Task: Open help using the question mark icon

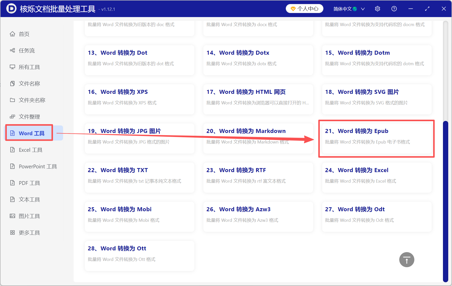Action: coord(394,9)
